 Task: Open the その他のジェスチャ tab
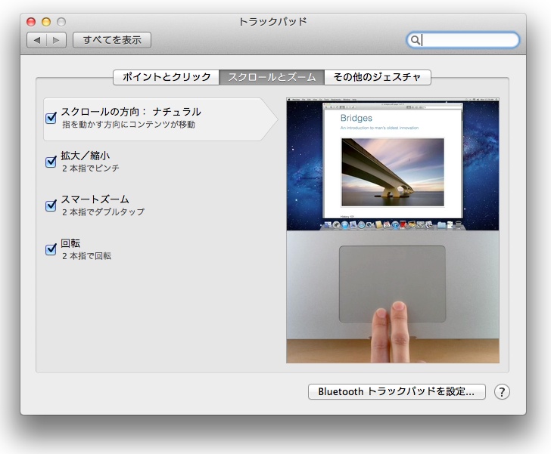point(378,77)
